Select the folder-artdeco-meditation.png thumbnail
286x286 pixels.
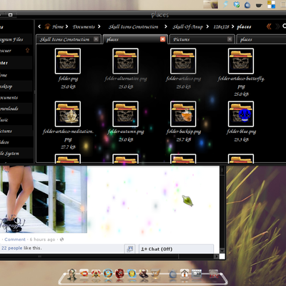(68, 114)
